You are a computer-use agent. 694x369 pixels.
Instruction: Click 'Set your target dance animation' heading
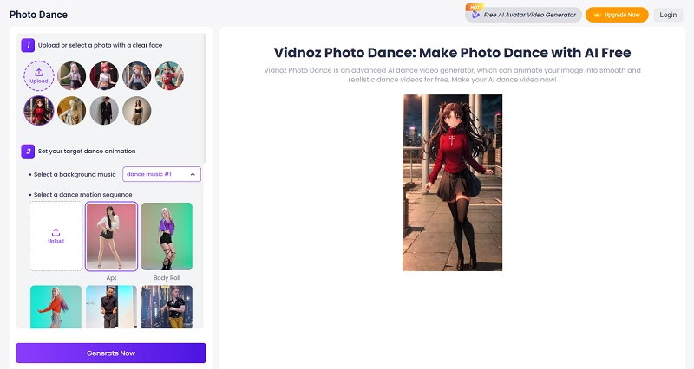(x=87, y=151)
